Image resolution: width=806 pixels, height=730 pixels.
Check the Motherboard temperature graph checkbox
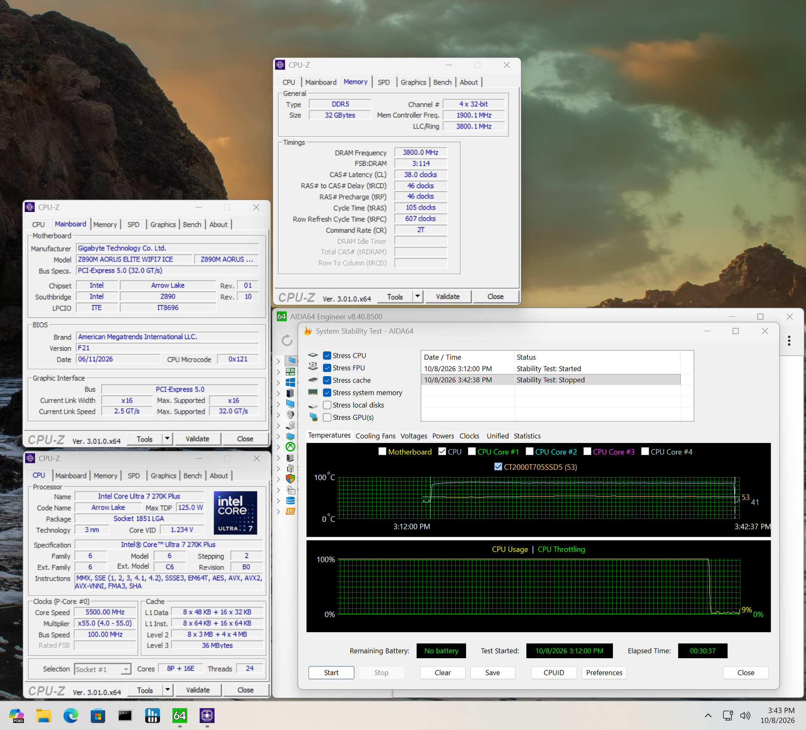[382, 451]
